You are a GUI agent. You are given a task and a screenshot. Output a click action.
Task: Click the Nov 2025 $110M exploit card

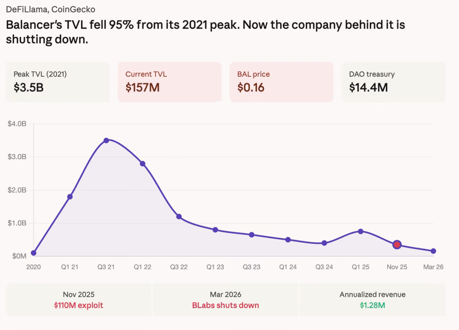tap(79, 300)
